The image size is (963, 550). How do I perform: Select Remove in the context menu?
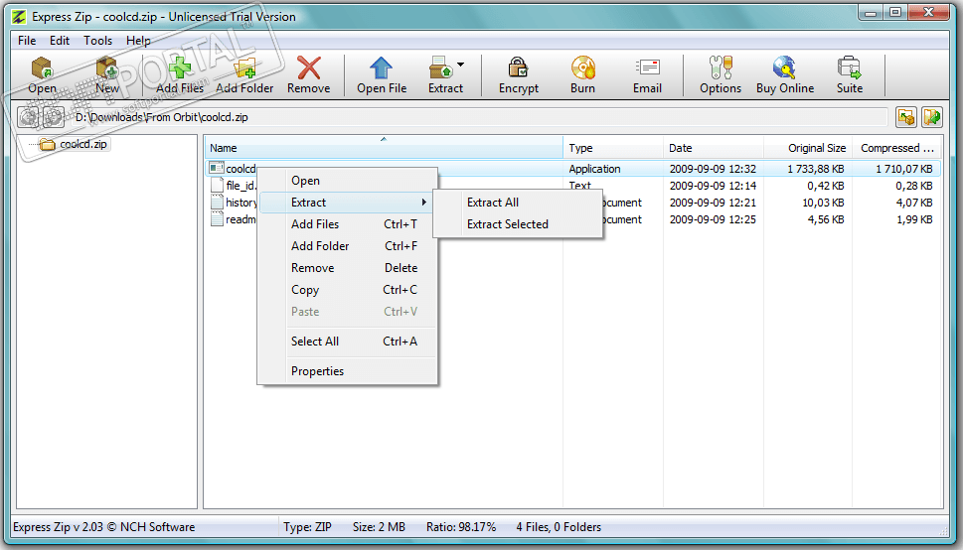click(x=348, y=268)
